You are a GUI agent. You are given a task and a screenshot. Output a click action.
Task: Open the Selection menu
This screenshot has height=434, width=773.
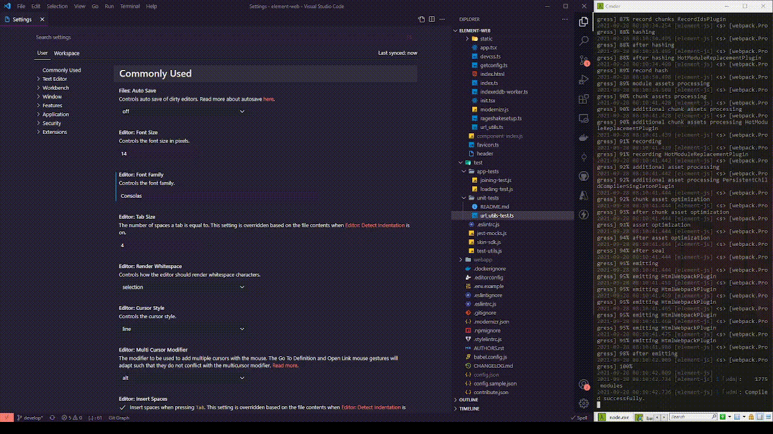[x=57, y=6]
